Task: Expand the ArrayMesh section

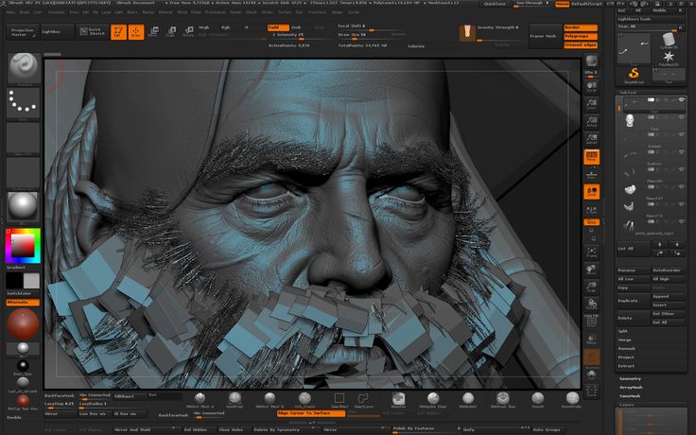Action: [x=631, y=387]
